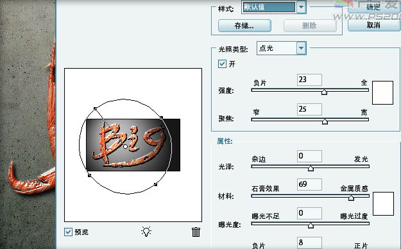
Task: Click the 光泽 value field showing 0
Action: coord(309,156)
